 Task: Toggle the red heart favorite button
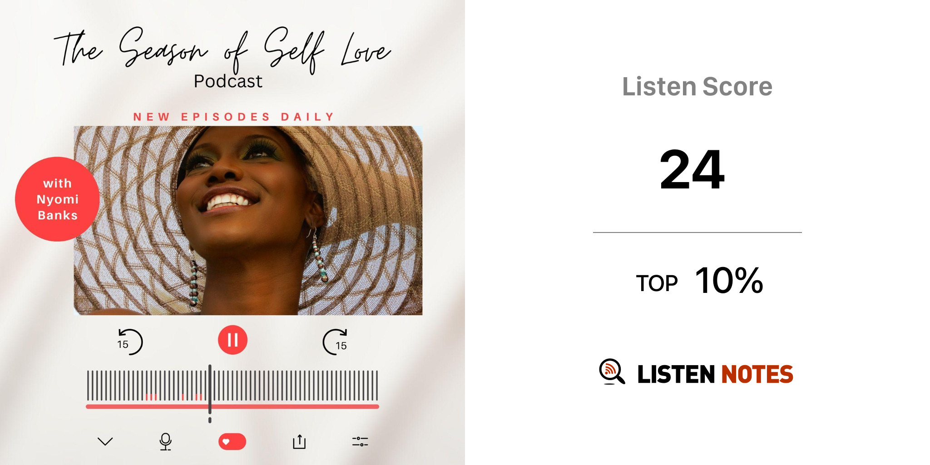pyautogui.click(x=232, y=441)
